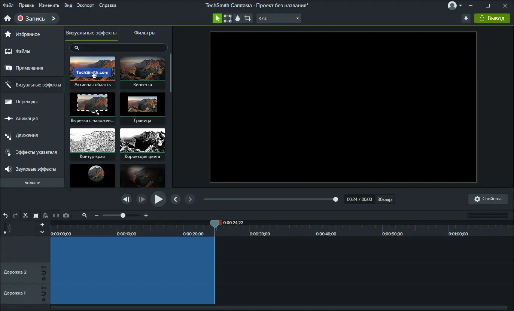Click the Split clip icon
Screen dimensions: 514x311
[x=56, y=216]
